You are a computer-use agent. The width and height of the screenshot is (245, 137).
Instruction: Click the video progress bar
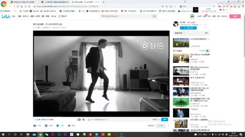click(101, 116)
